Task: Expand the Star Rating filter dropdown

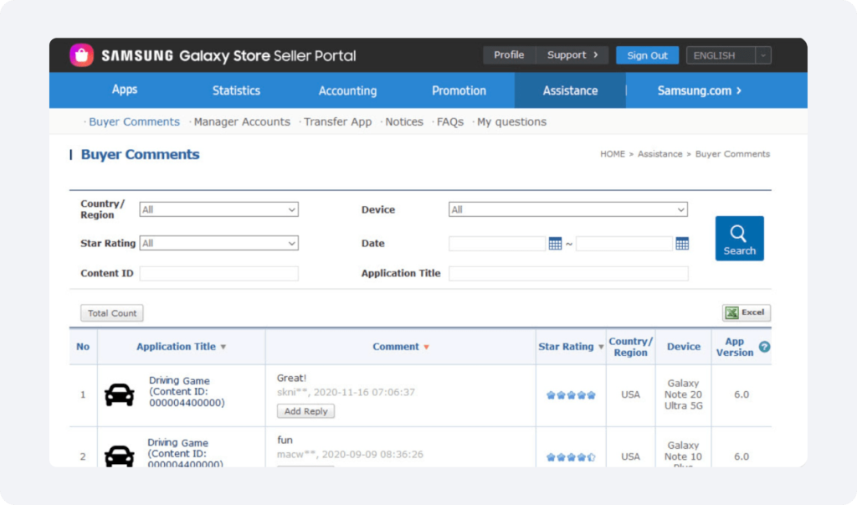Action: pos(218,243)
